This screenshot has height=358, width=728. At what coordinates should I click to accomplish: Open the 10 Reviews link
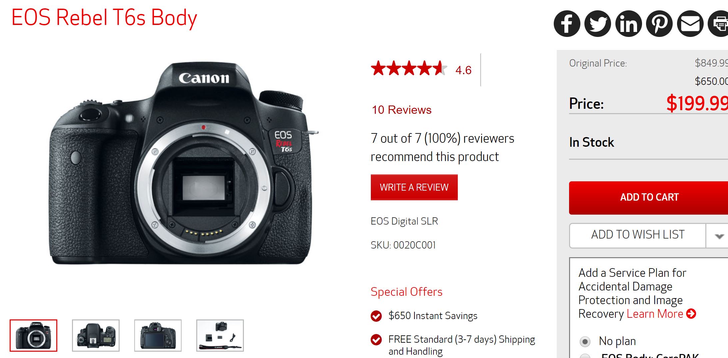click(401, 110)
